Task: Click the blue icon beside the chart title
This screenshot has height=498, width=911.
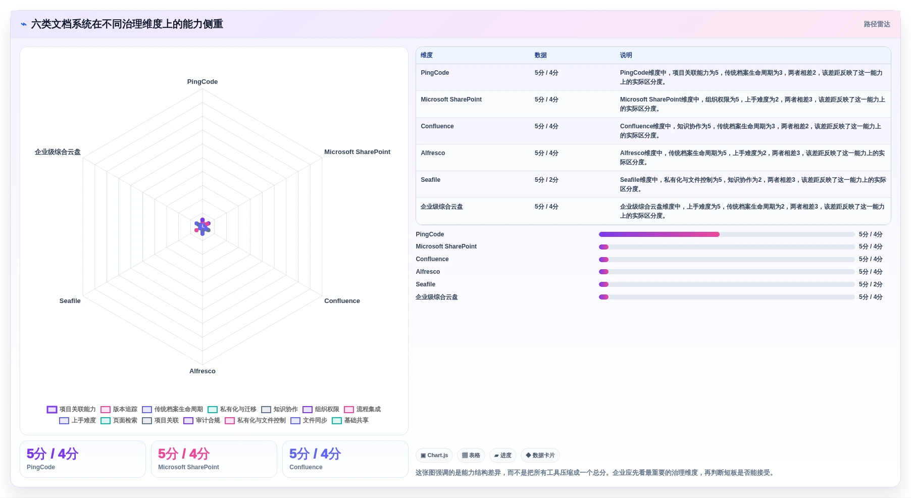Action: tap(24, 24)
